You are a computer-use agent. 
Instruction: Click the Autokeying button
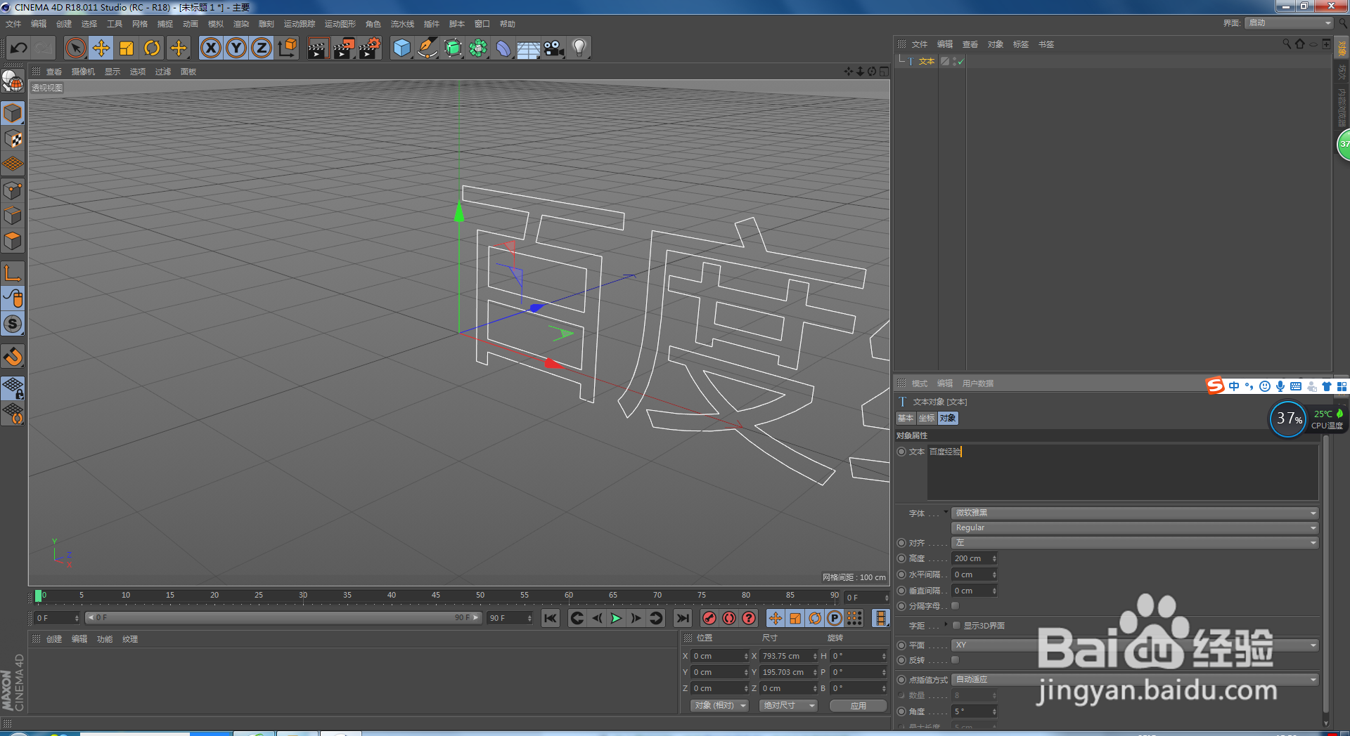click(x=729, y=618)
